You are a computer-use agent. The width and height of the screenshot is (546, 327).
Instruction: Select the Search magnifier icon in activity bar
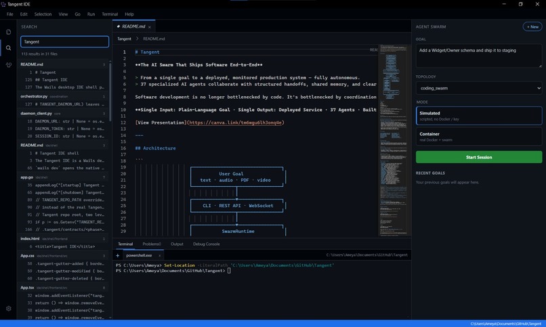[x=8, y=48]
